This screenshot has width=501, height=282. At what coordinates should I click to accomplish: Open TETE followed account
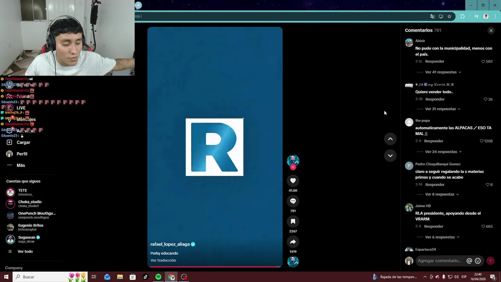[20, 192]
